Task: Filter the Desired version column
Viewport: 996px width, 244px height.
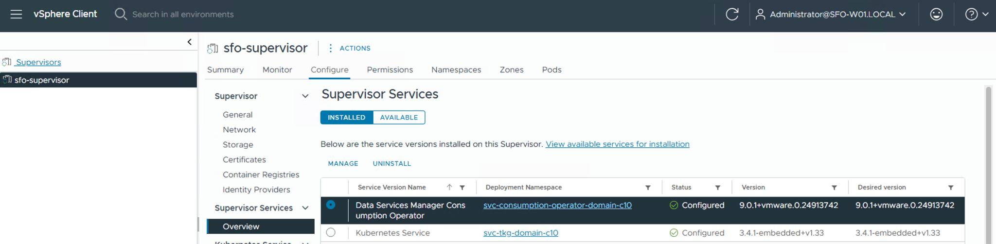Action: pos(950,188)
